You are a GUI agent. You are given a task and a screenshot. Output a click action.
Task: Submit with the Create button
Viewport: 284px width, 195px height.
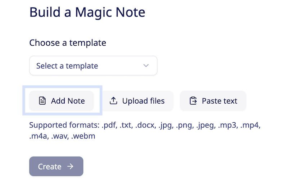pyautogui.click(x=56, y=167)
